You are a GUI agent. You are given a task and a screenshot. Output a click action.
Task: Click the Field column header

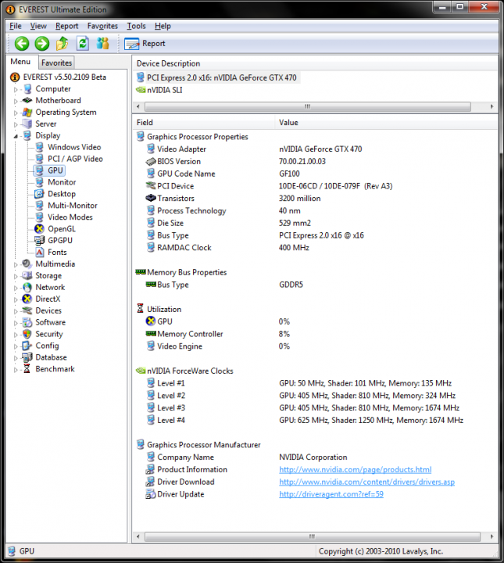(203, 123)
